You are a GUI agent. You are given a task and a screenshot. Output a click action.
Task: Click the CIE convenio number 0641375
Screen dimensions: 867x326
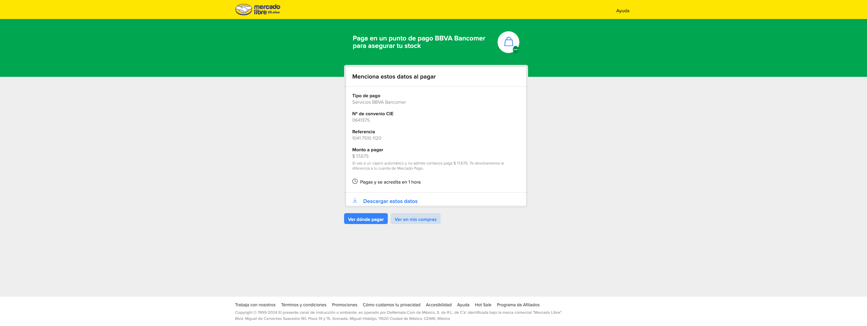coord(361,120)
